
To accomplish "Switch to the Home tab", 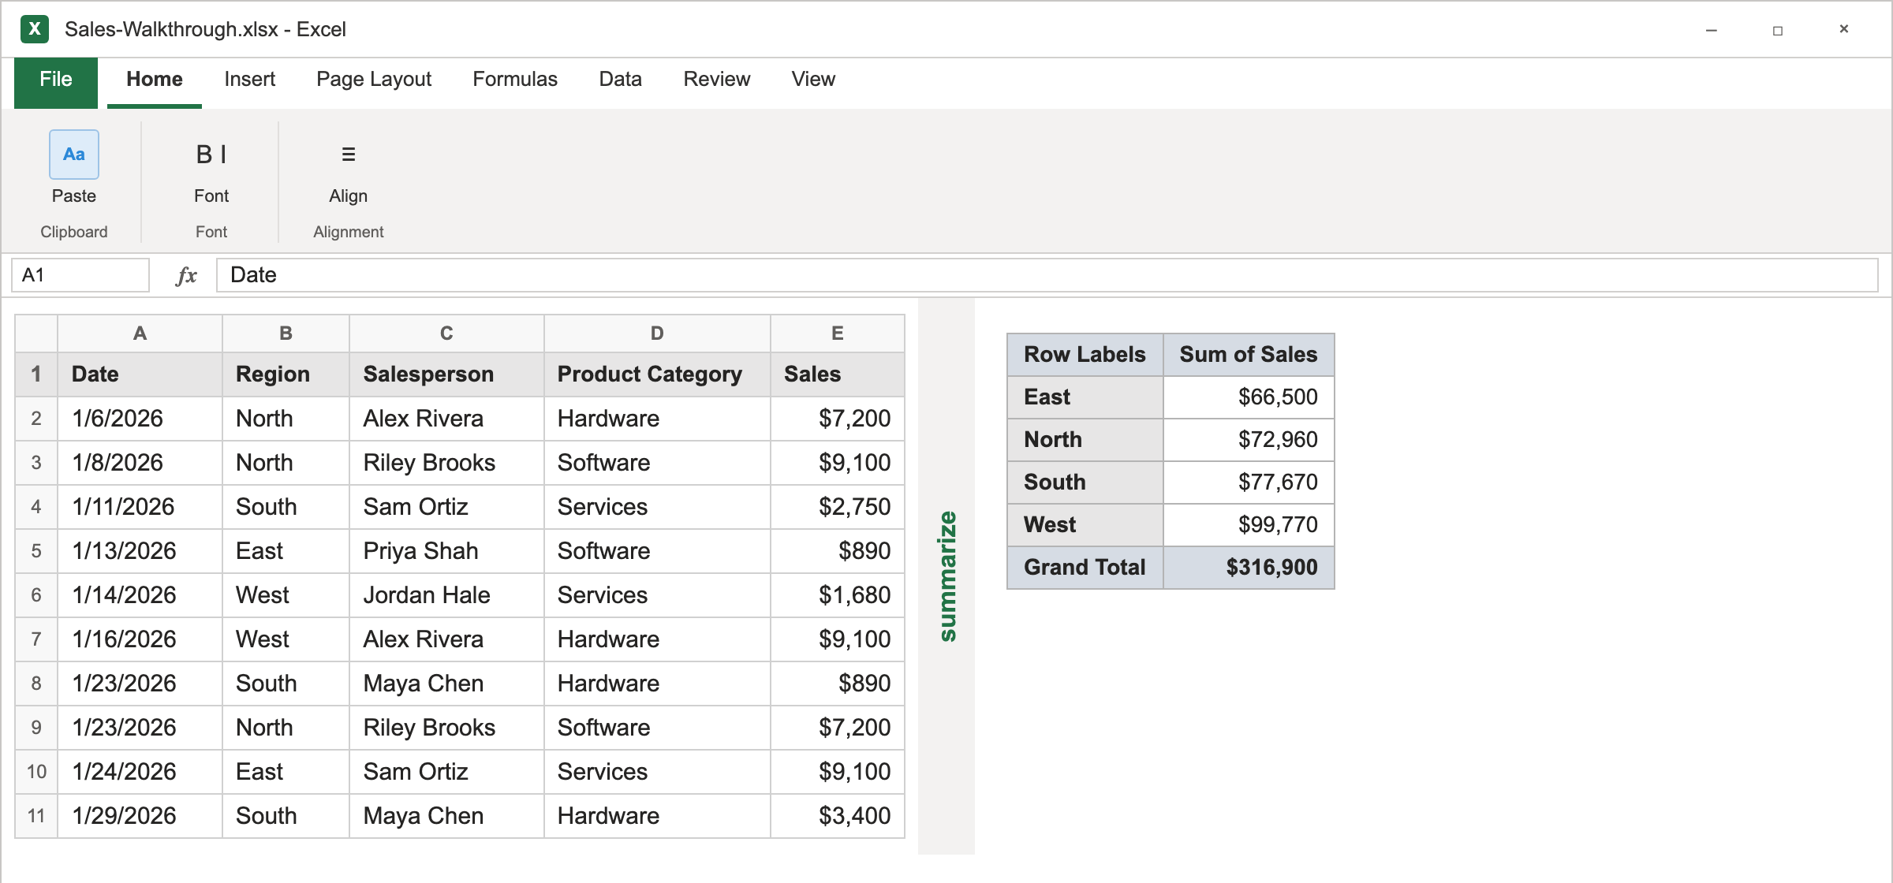I will point(155,82).
